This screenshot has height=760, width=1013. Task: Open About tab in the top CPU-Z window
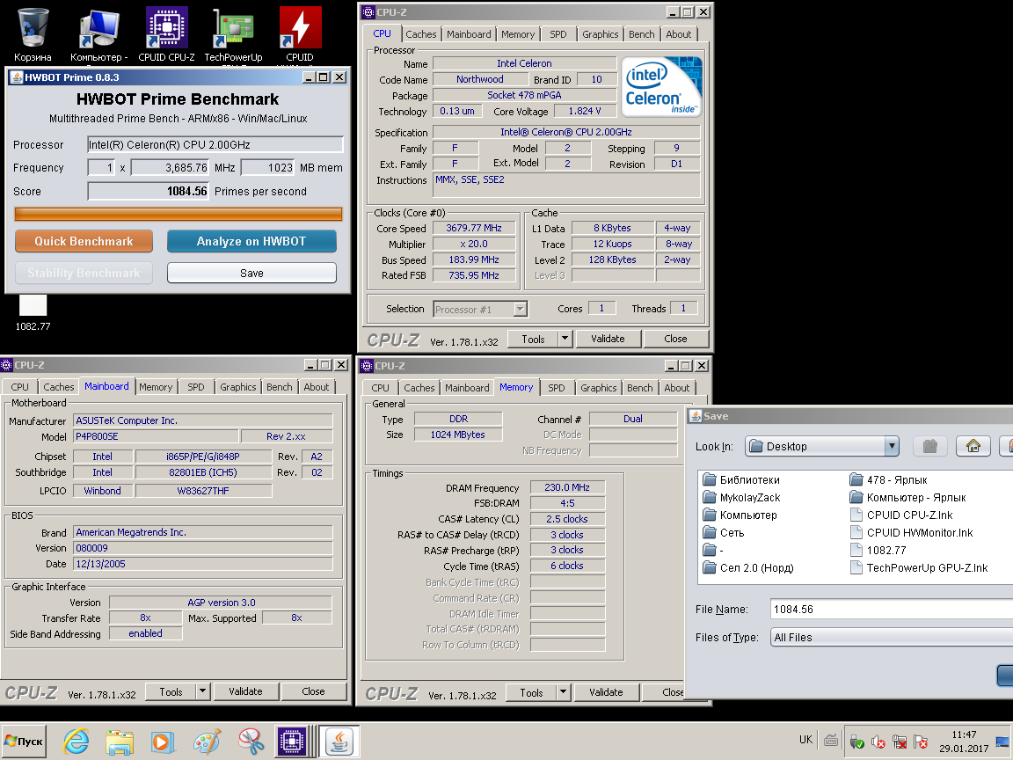tap(678, 34)
